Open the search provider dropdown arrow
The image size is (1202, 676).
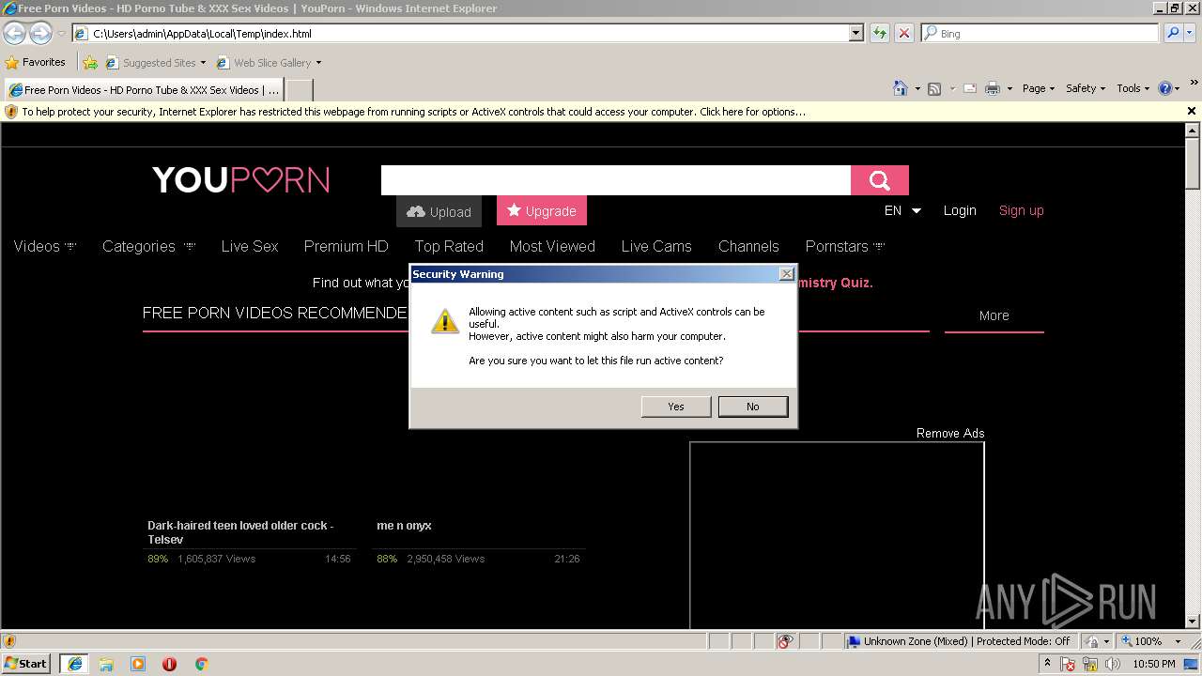coord(1192,33)
